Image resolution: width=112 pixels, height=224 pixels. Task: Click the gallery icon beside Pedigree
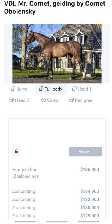click(x=72, y=100)
